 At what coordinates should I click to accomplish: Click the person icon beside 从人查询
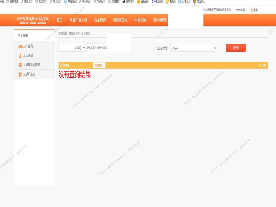(x=20, y=56)
